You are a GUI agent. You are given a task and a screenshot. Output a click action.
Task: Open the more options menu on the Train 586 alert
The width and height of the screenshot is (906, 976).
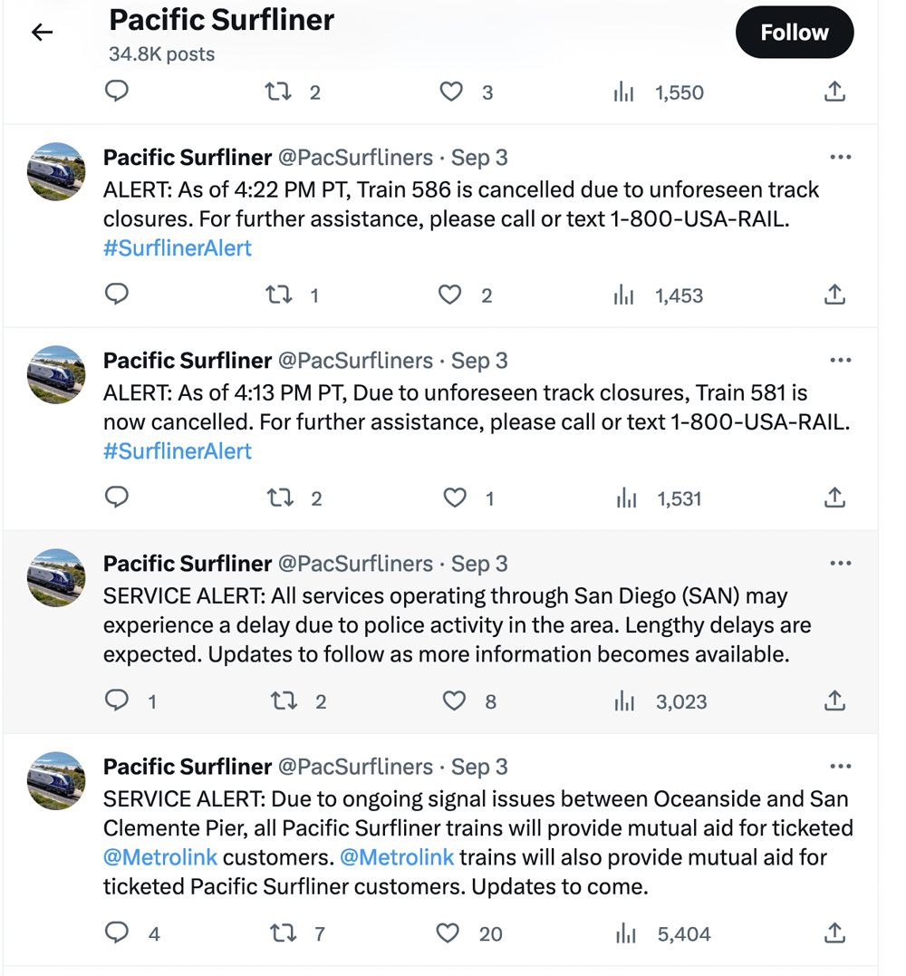click(840, 156)
